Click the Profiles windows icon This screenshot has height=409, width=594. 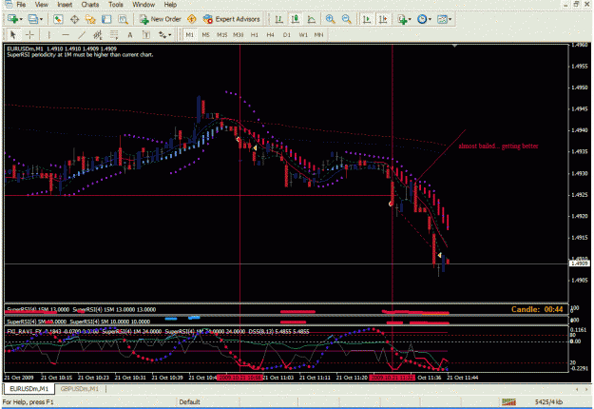(33, 19)
